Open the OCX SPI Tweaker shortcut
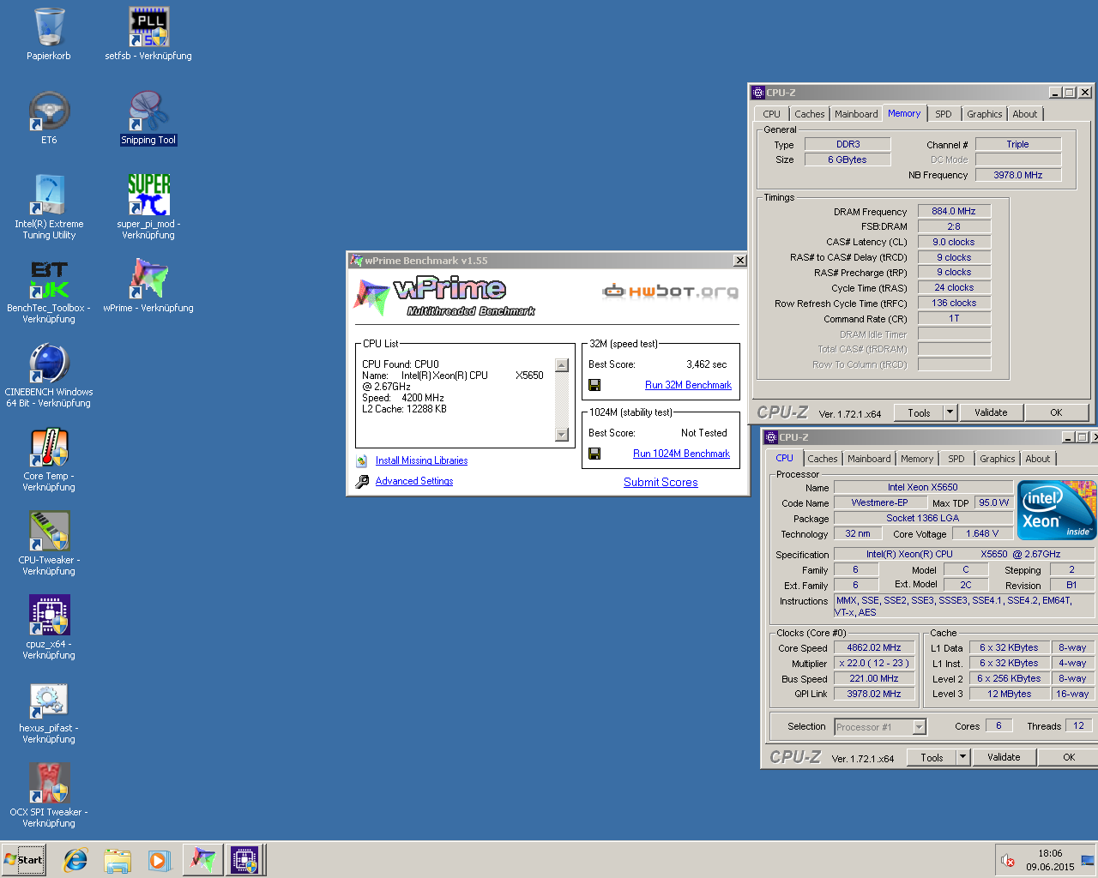The image size is (1098, 878). click(49, 783)
